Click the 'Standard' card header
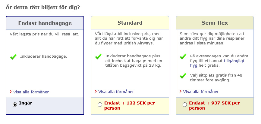Image resolution: width=261 pixels, height=124 pixels. (130, 23)
